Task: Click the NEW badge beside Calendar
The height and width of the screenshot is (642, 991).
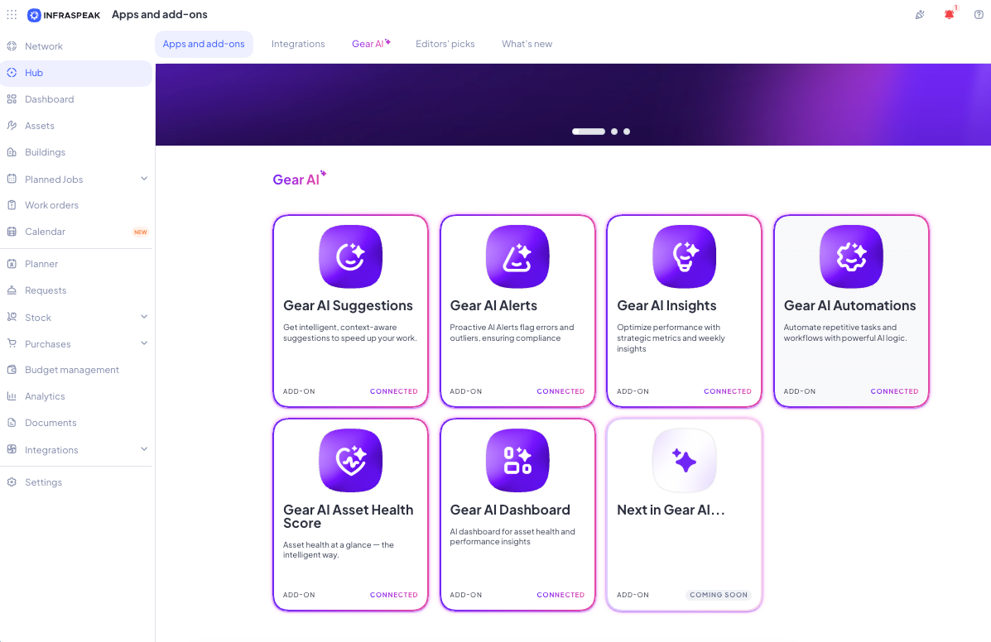Action: (x=140, y=232)
